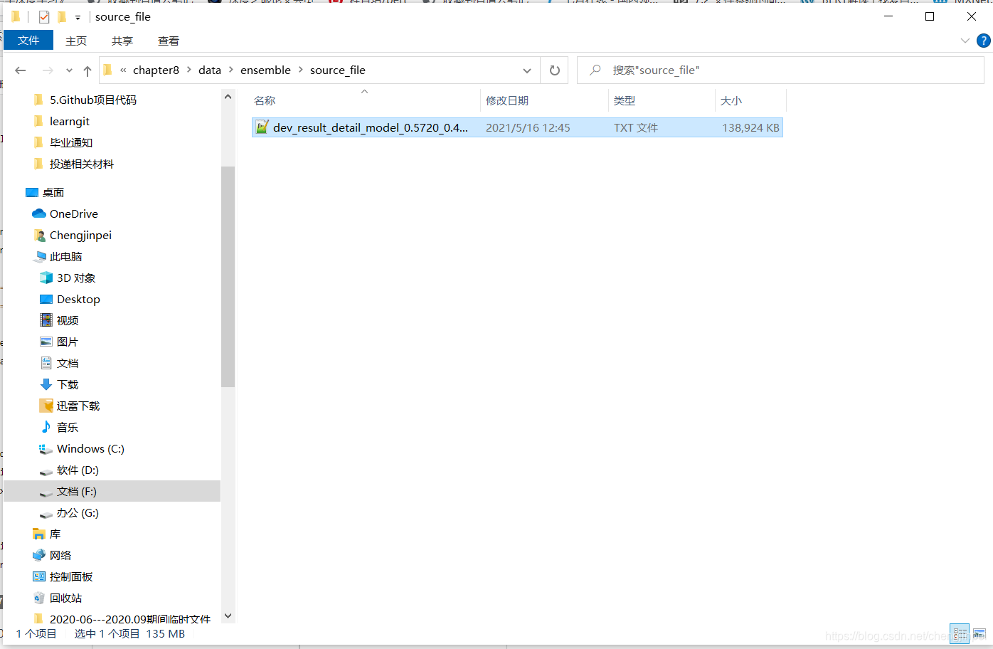Open the 毕业通知 folder
993x649 pixels.
[x=71, y=143]
